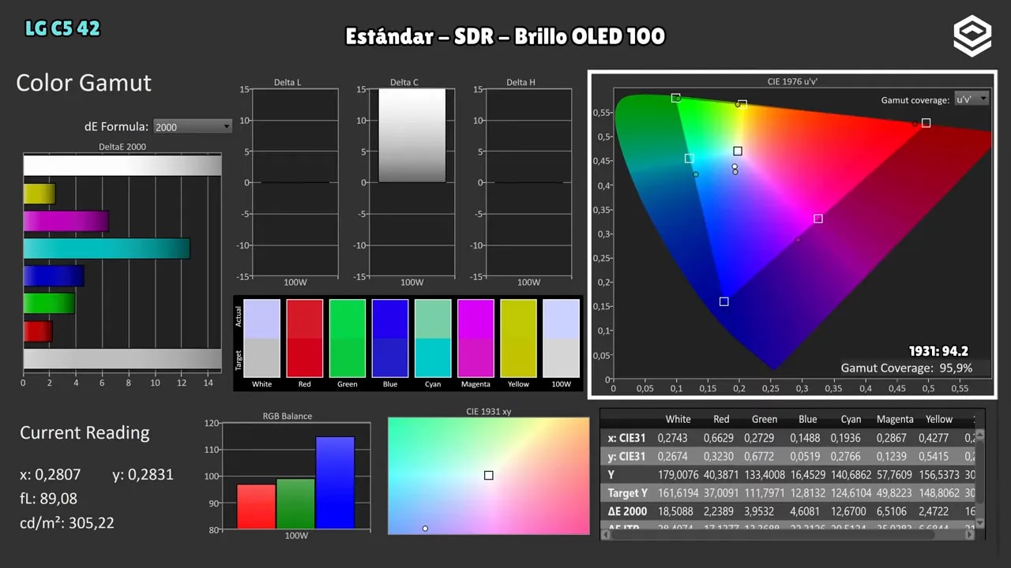This screenshot has height=568, width=1011.
Task: Click the blue target square in CIE 1976 chart
Action: pos(724,301)
